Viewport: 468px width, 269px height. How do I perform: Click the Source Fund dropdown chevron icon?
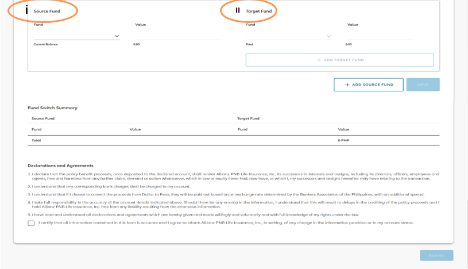117,36
